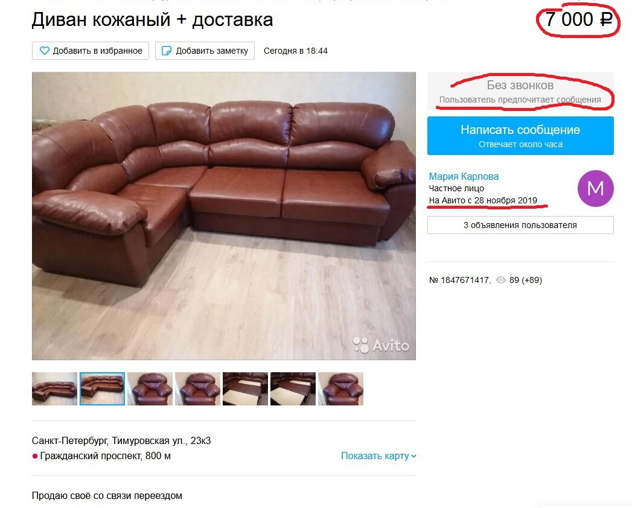Select the third thumbnail showing an armchair
The width and height of the screenshot is (632, 508).
(150, 389)
